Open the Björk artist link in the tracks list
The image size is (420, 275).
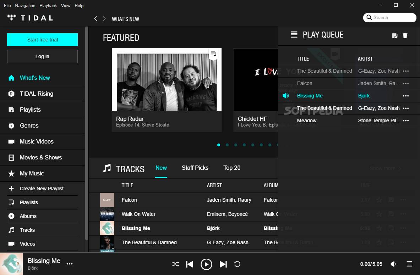coord(213,228)
